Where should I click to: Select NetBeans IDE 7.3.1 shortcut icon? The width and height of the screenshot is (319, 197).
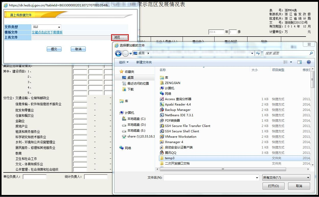click(162, 115)
